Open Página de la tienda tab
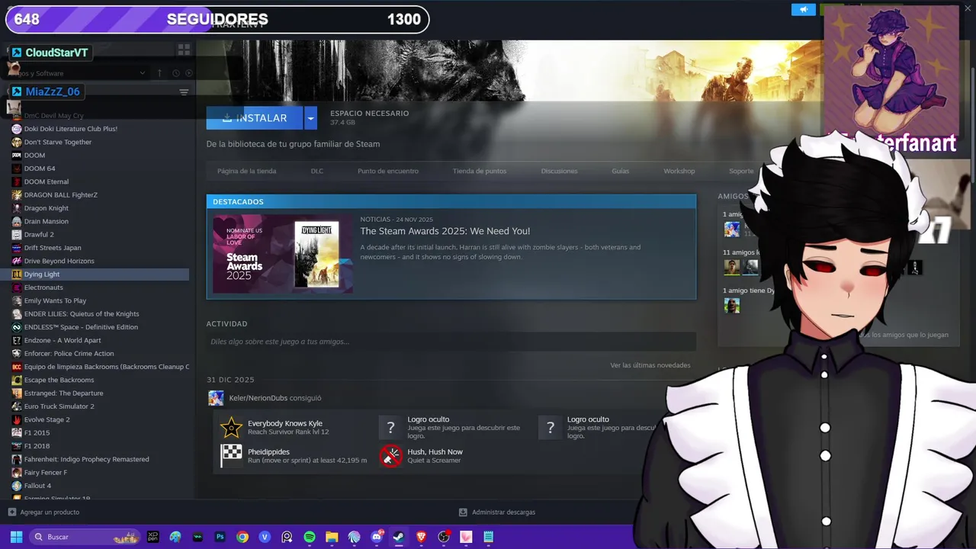The height and width of the screenshot is (549, 976). pyautogui.click(x=246, y=171)
